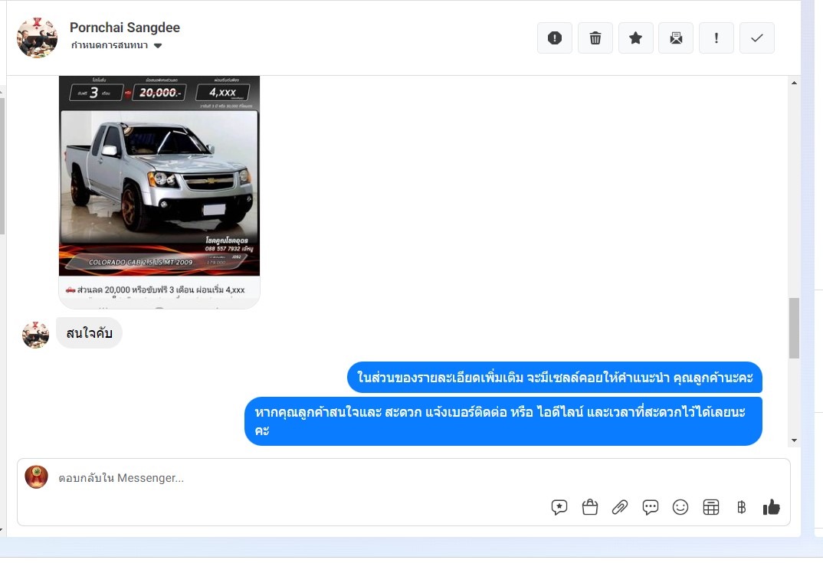The height and width of the screenshot is (563, 823).
Task: Click chat scrollbar up arrow
Action: 794,83
